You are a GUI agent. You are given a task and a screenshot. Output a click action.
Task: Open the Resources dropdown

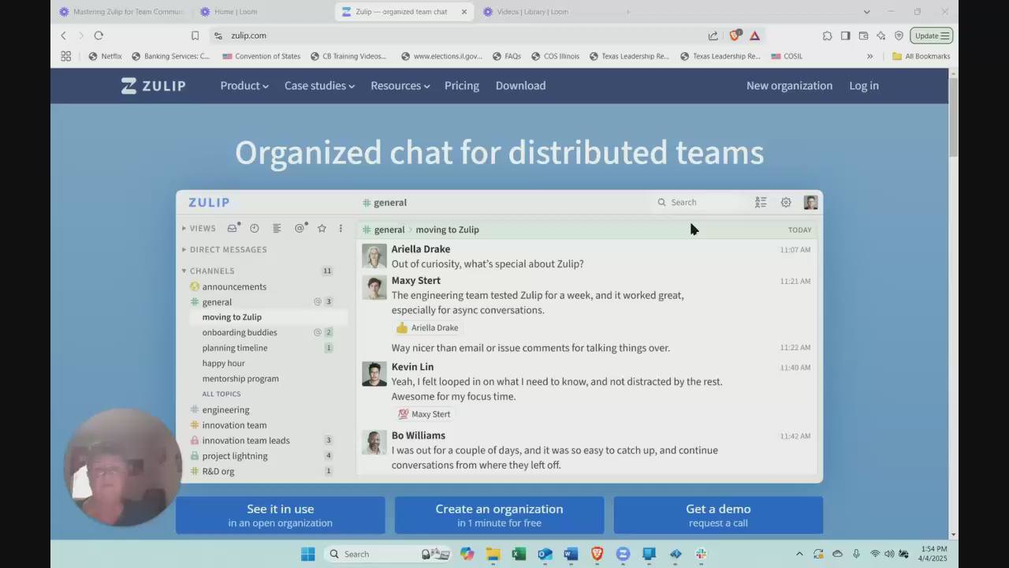tap(400, 86)
